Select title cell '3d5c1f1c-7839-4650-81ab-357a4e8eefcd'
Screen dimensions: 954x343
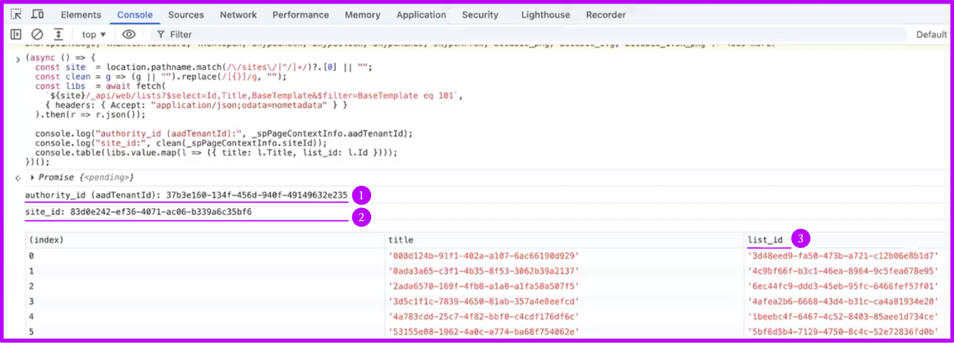pyautogui.click(x=484, y=301)
